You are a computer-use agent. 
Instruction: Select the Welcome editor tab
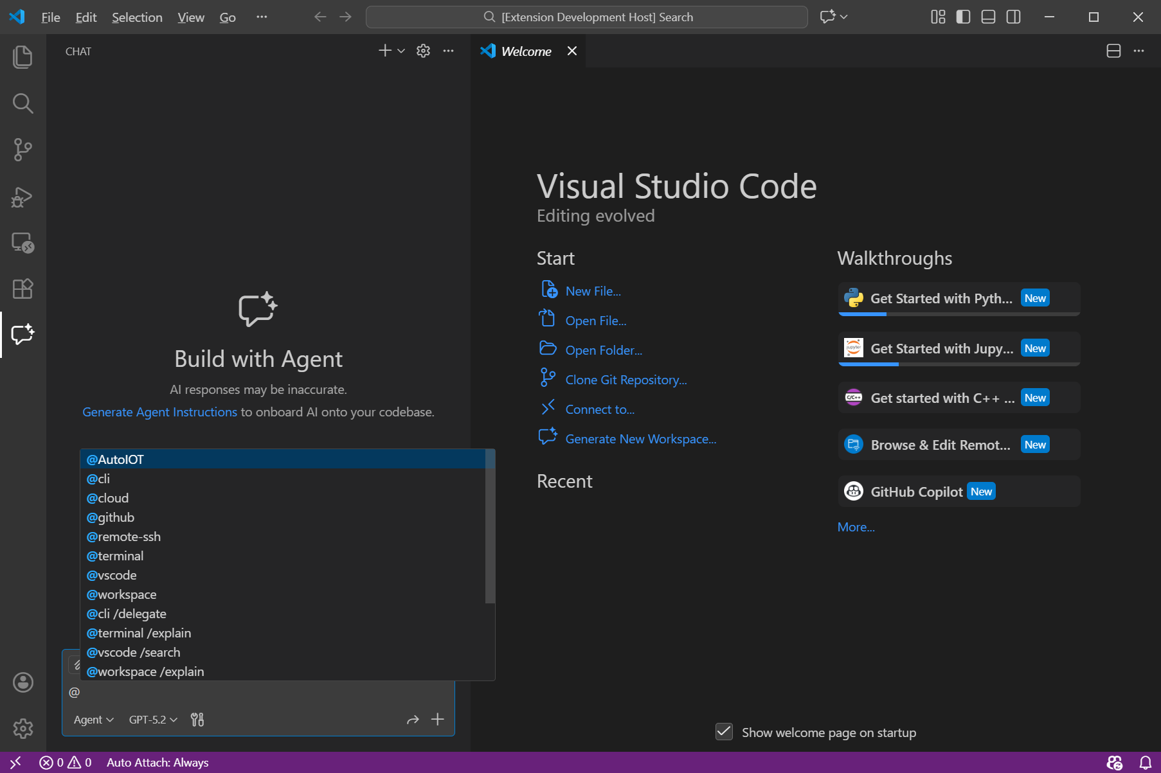525,51
